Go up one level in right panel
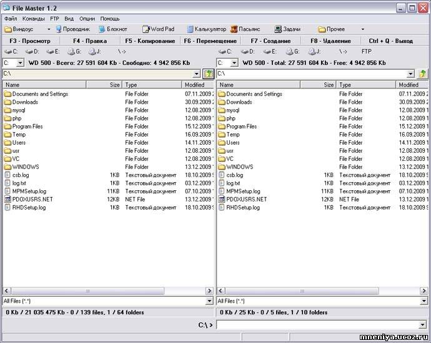 point(423,74)
